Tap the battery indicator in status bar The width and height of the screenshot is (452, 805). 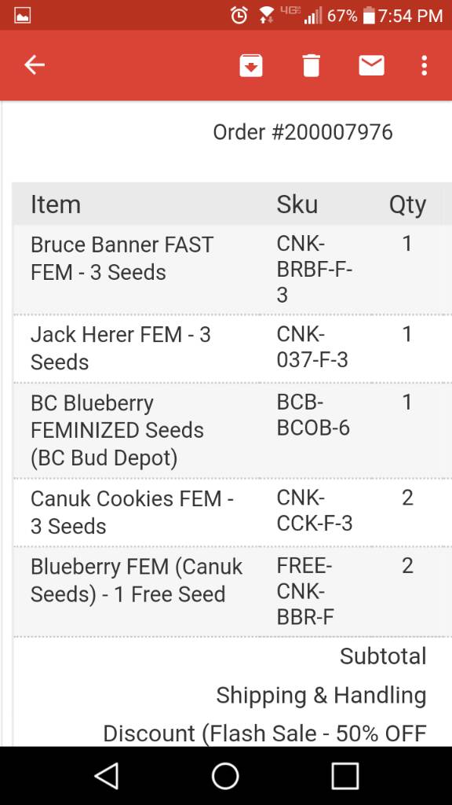[369, 16]
